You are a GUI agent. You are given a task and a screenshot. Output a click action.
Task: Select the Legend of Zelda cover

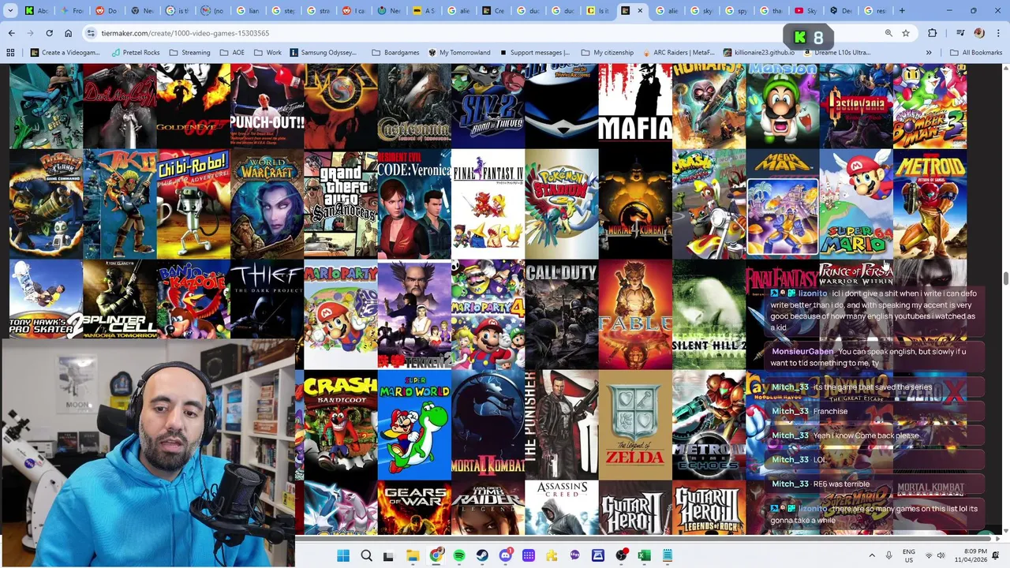click(635, 425)
